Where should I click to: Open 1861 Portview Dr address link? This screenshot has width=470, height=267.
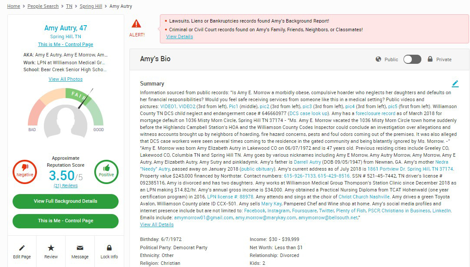pyautogui.click(x=410, y=169)
